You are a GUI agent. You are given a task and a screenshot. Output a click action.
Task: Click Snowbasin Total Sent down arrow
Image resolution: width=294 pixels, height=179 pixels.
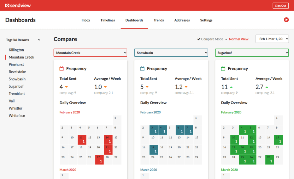pyautogui.click(x=147, y=87)
